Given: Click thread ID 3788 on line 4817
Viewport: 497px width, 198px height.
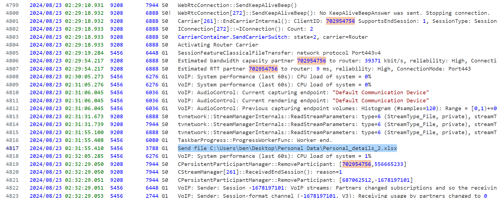Looking at the screenshot, I should [152, 148].
